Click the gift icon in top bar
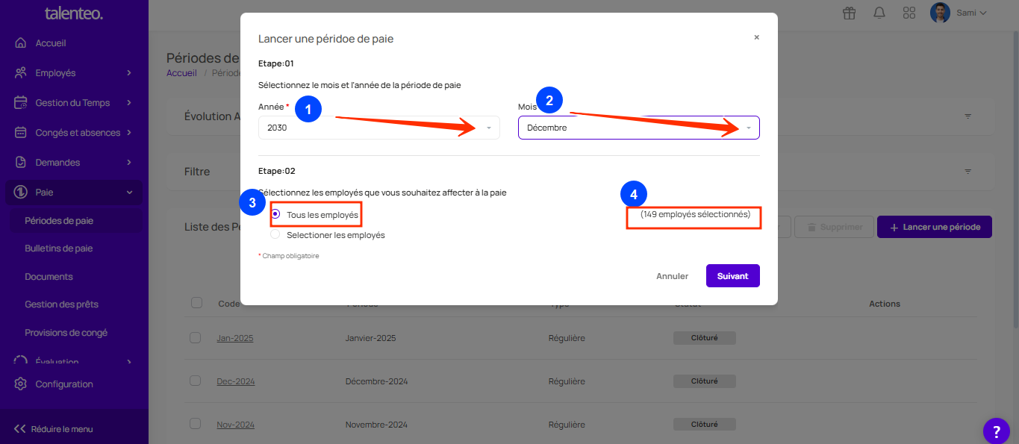The image size is (1019, 444). (x=849, y=13)
